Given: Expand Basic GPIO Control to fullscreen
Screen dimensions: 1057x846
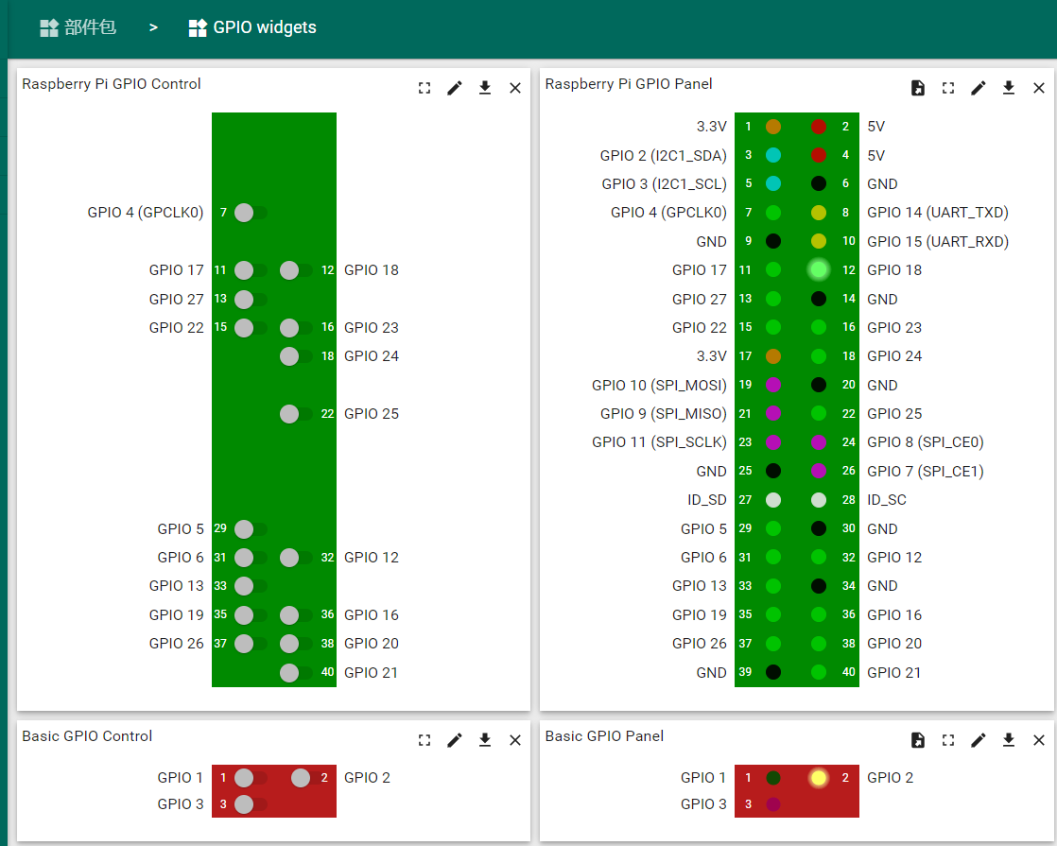Looking at the screenshot, I should (x=424, y=740).
